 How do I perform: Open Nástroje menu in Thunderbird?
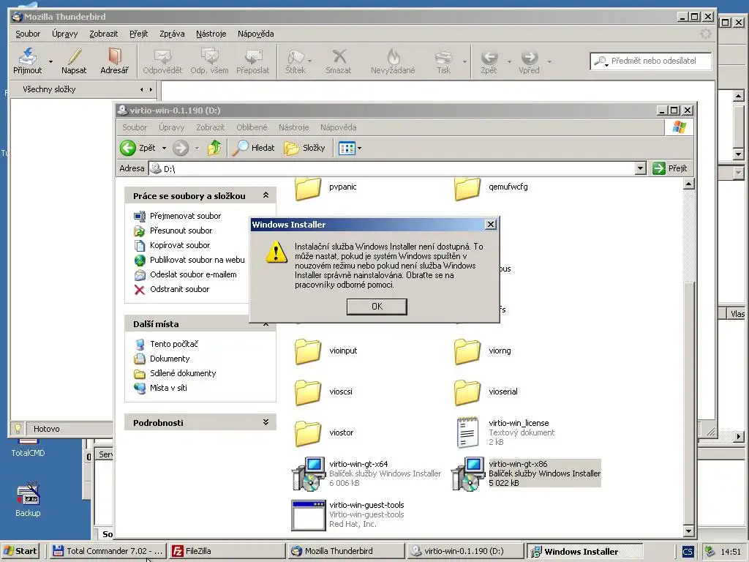pos(211,34)
